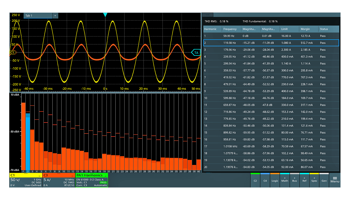This screenshot has width=350, height=200.
Task: Switch to Tab 1
Action: click(x=38, y=15)
